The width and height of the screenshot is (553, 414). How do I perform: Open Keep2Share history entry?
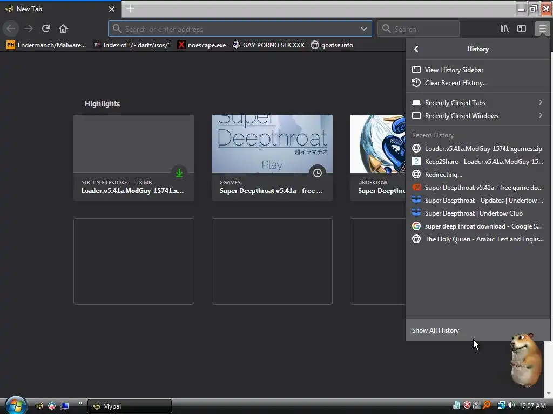coord(478,162)
